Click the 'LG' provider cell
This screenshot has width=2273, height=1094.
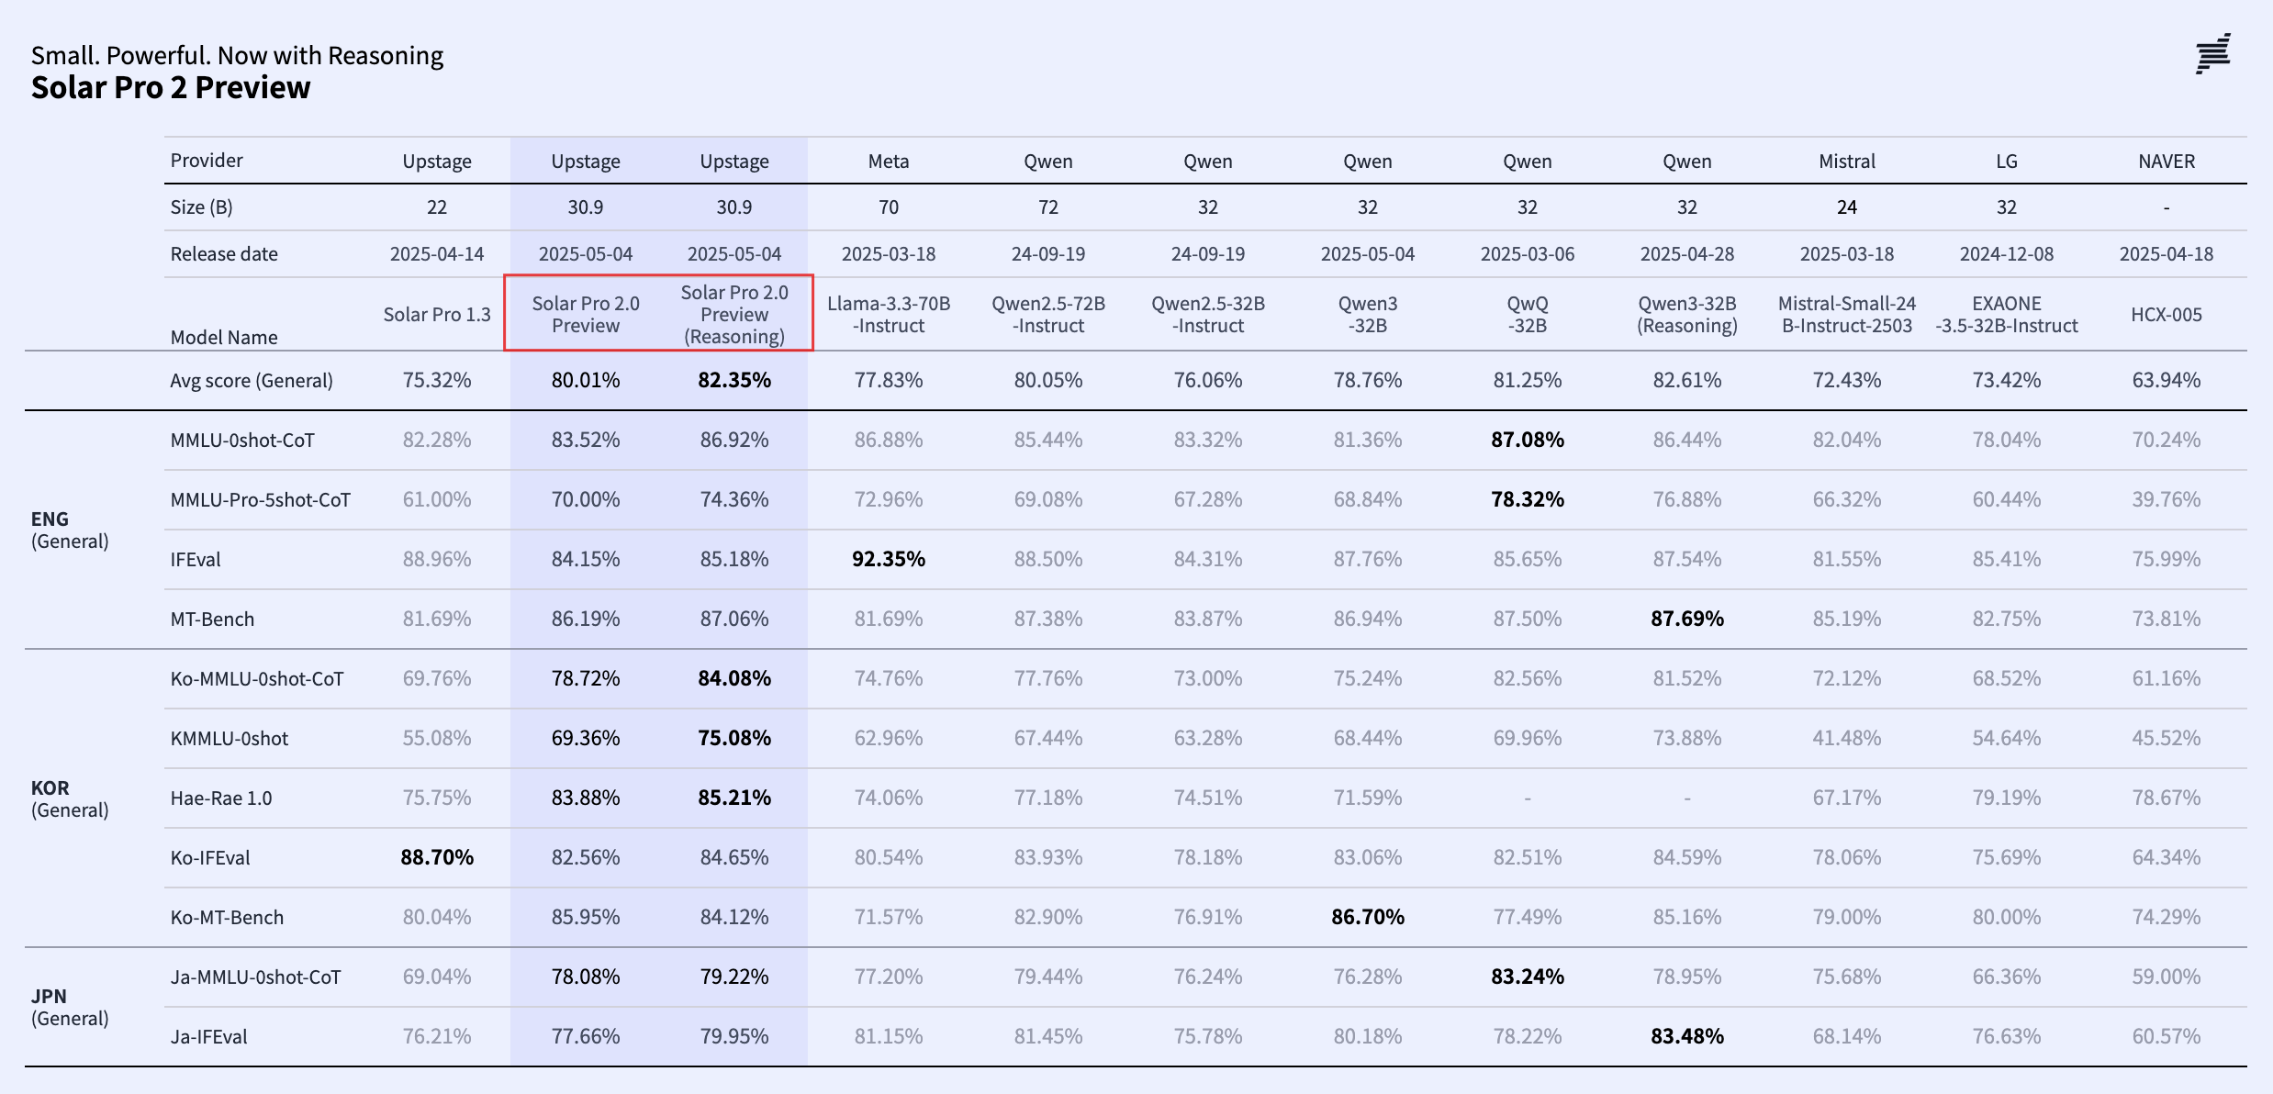(x=2007, y=162)
